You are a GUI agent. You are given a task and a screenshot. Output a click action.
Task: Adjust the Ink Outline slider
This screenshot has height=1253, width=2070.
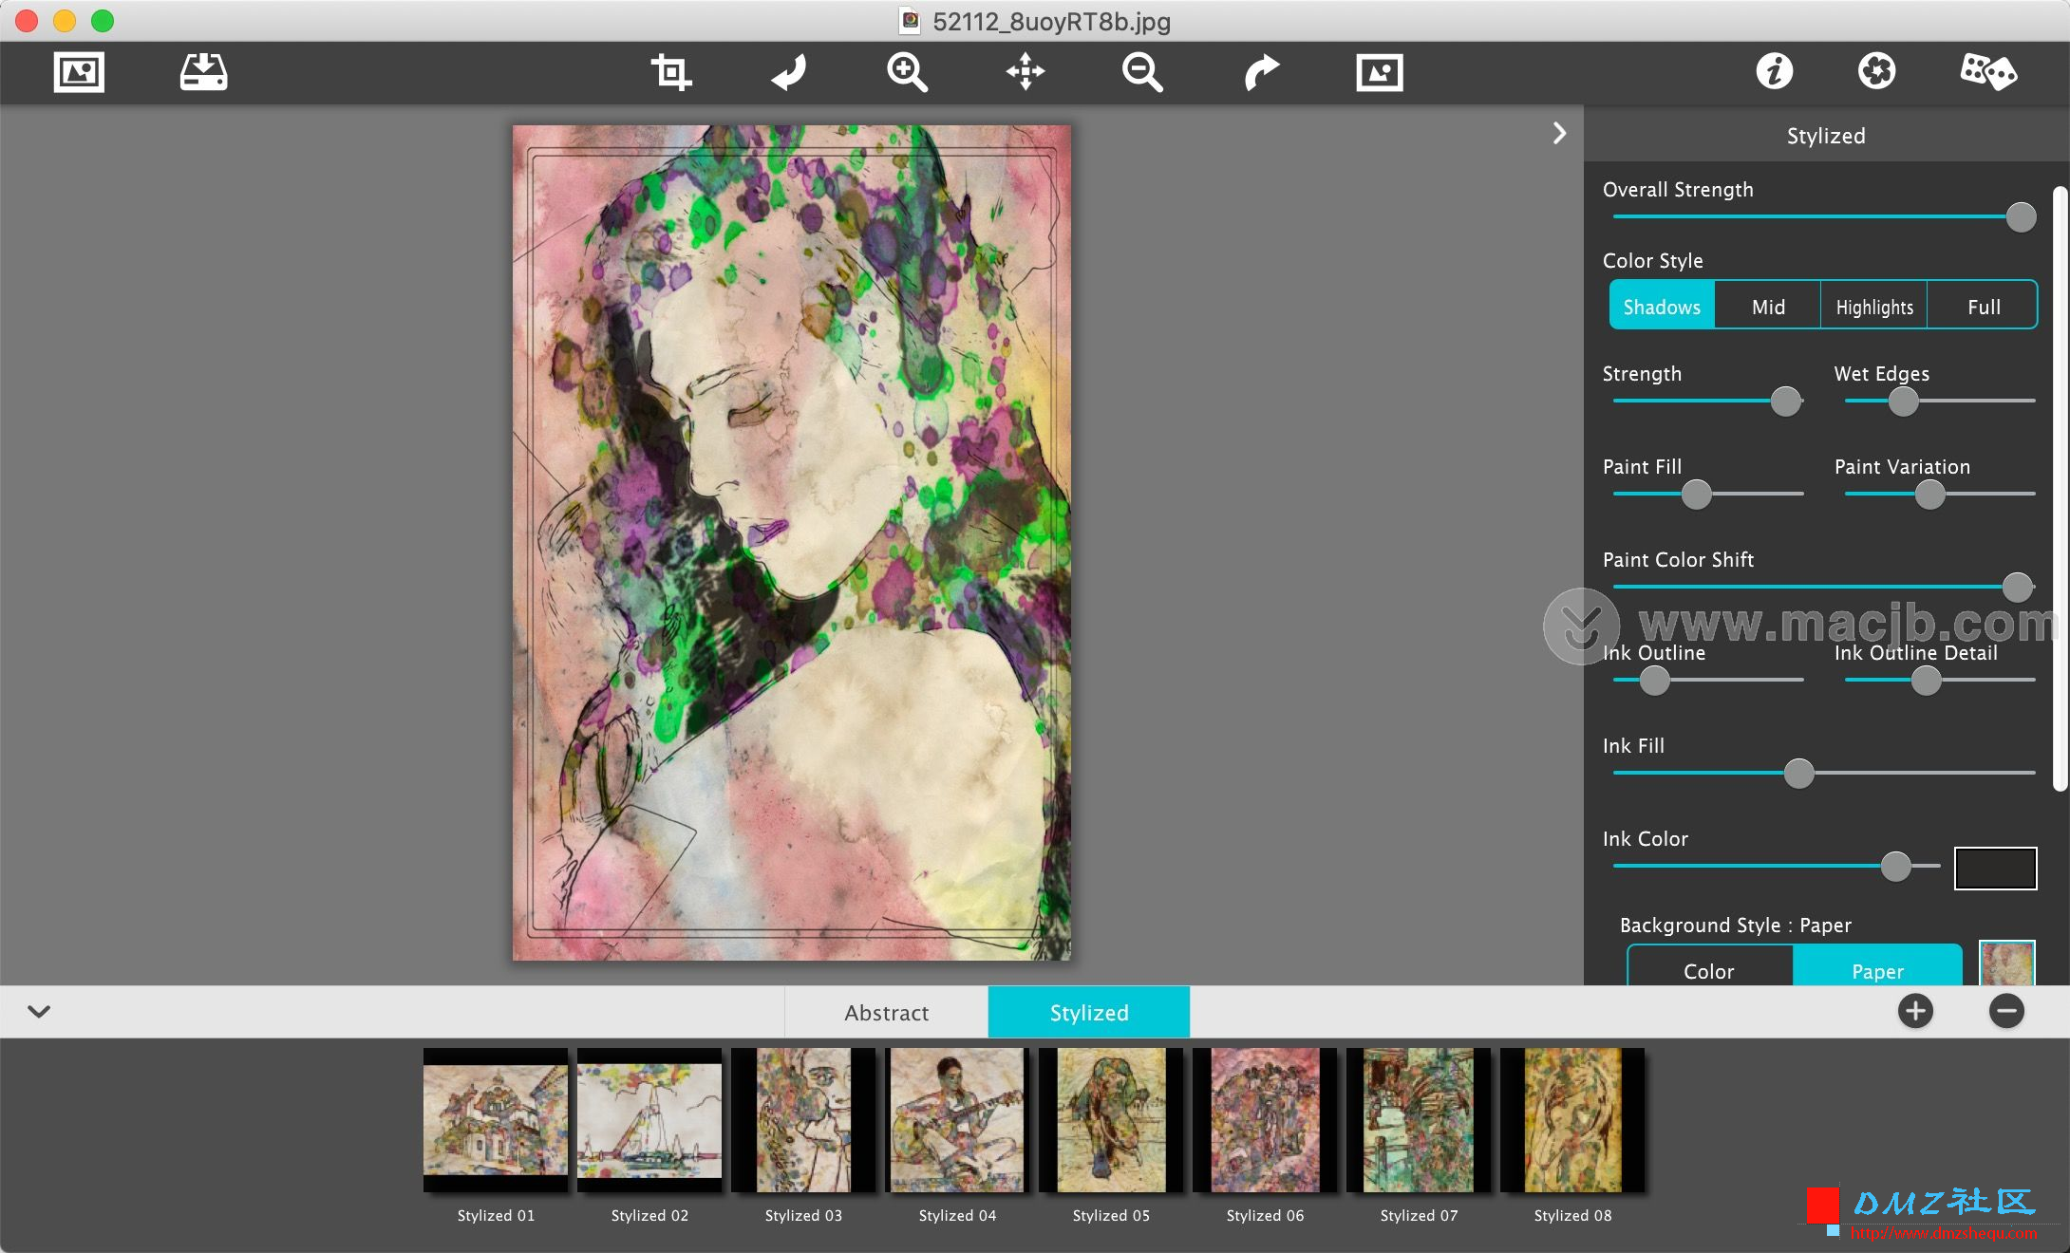1654,680
